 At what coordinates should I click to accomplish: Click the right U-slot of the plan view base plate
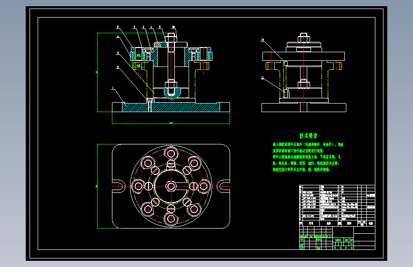click(223, 186)
